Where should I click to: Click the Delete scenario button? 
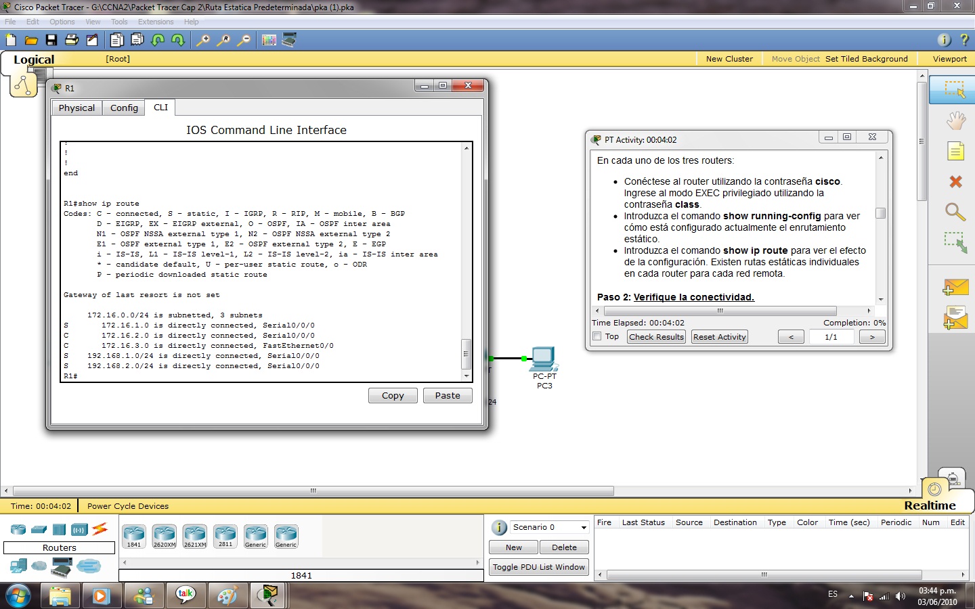pyautogui.click(x=564, y=547)
